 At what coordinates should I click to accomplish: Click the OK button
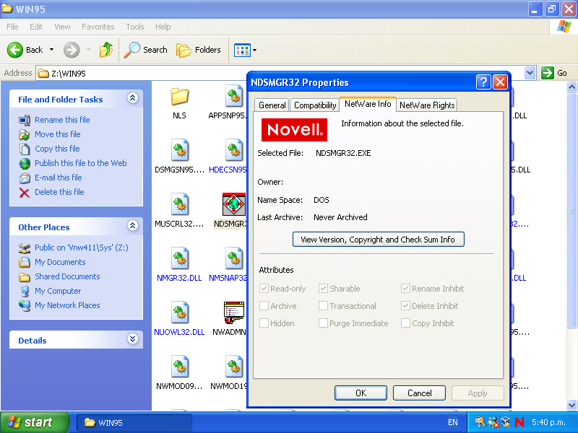point(361,393)
